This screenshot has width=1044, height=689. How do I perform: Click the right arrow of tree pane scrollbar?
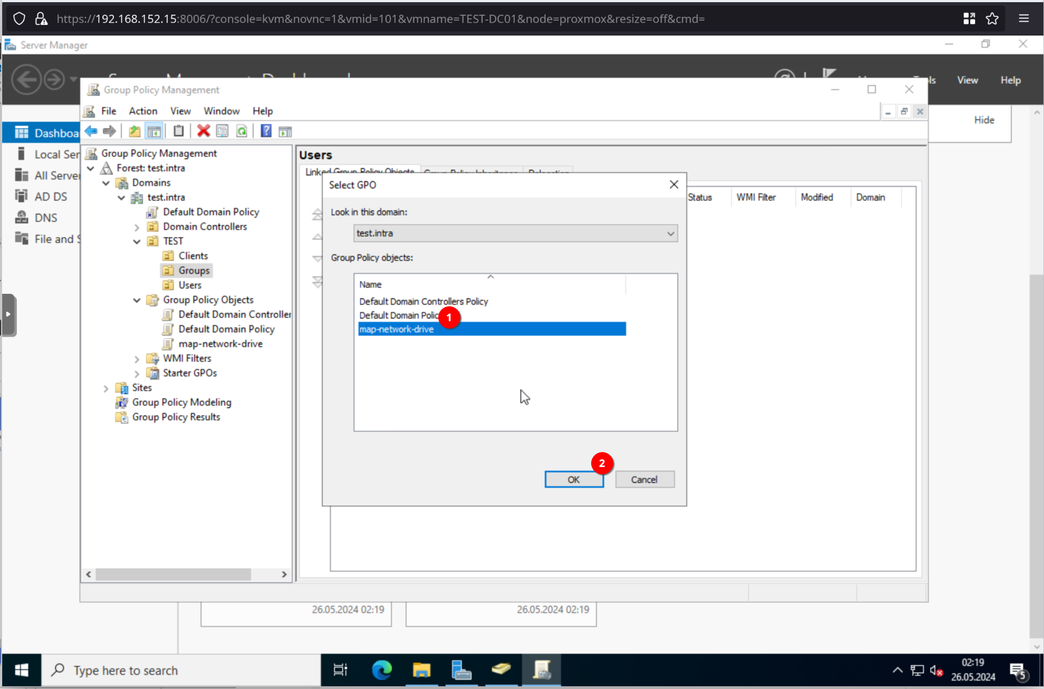(284, 574)
